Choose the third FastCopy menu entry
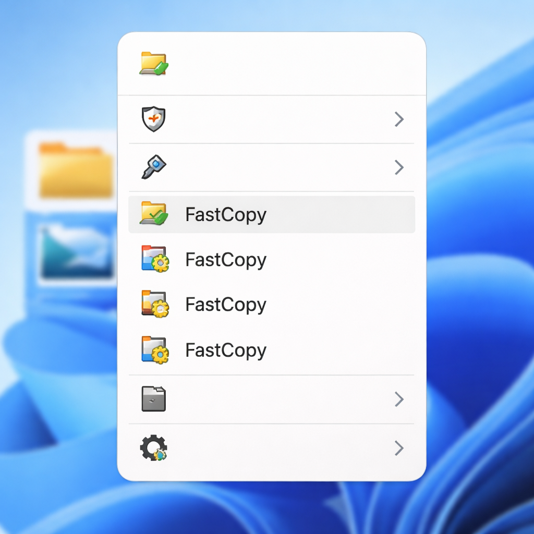This screenshot has height=534, width=534. coord(225,305)
